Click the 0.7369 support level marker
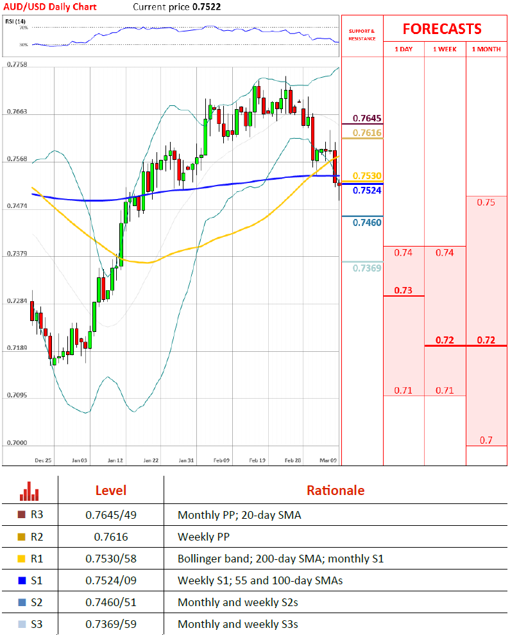The image size is (510, 635). [x=367, y=268]
